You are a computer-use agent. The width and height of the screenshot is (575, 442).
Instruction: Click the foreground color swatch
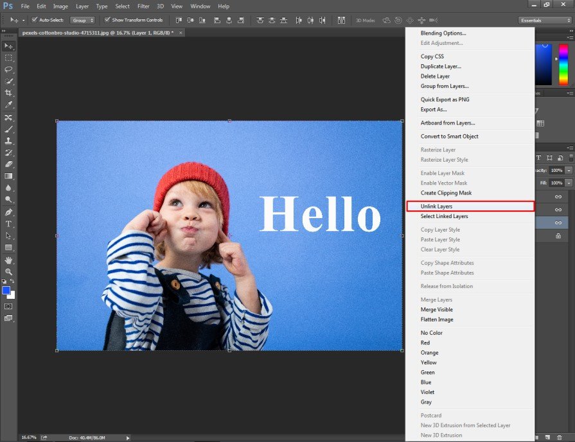click(5, 291)
